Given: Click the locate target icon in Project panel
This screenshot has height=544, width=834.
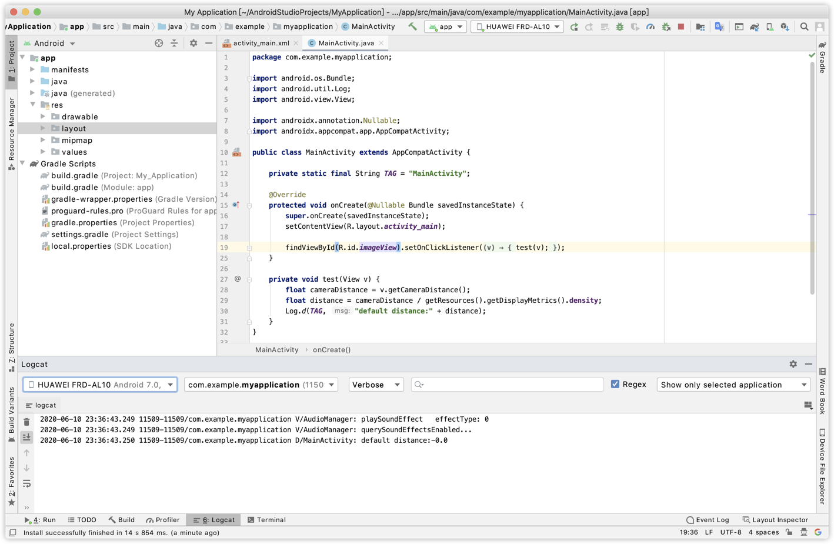Looking at the screenshot, I should [159, 43].
